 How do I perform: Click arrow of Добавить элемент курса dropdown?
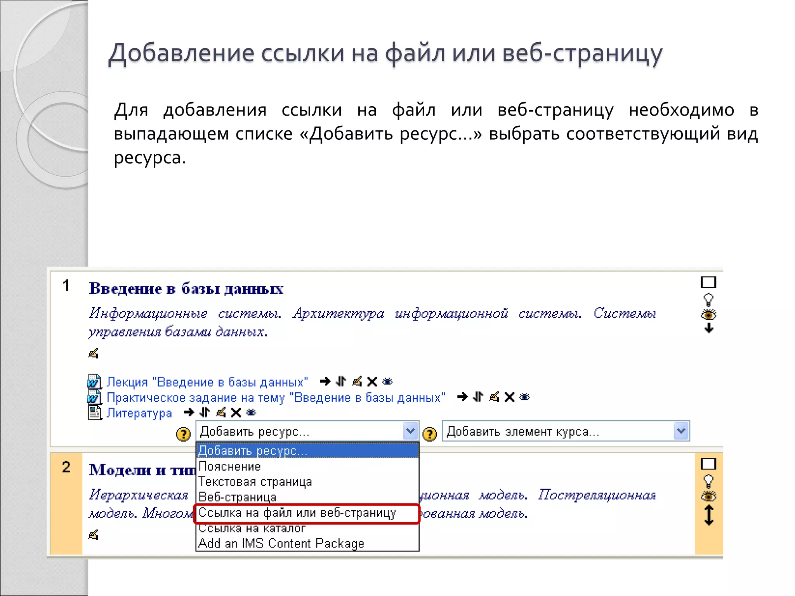681,431
